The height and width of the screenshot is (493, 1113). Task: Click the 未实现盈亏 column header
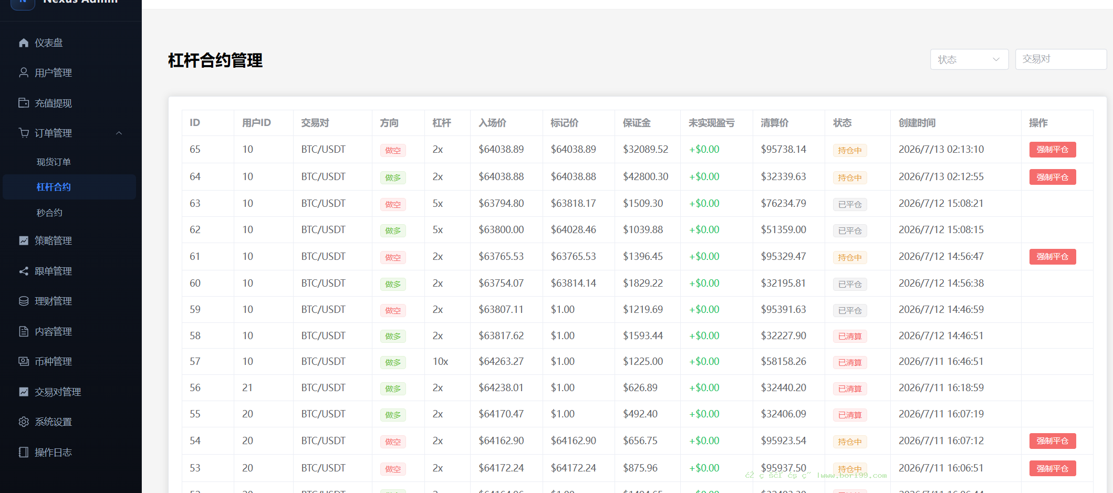[x=712, y=123]
